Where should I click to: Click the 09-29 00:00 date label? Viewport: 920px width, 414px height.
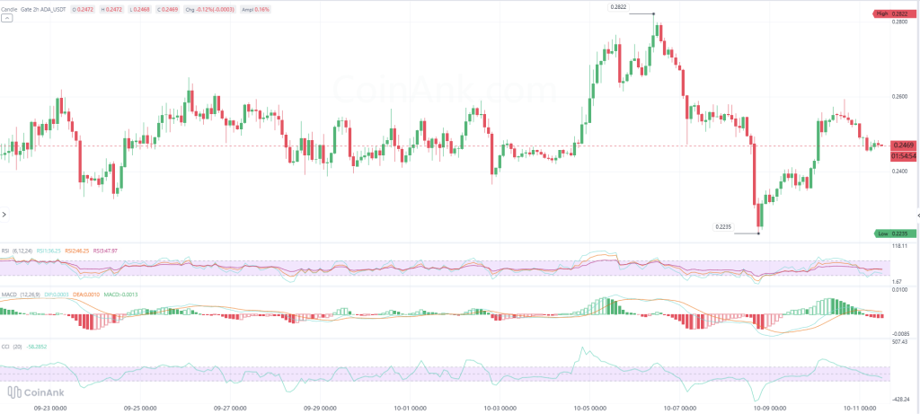coord(319,407)
